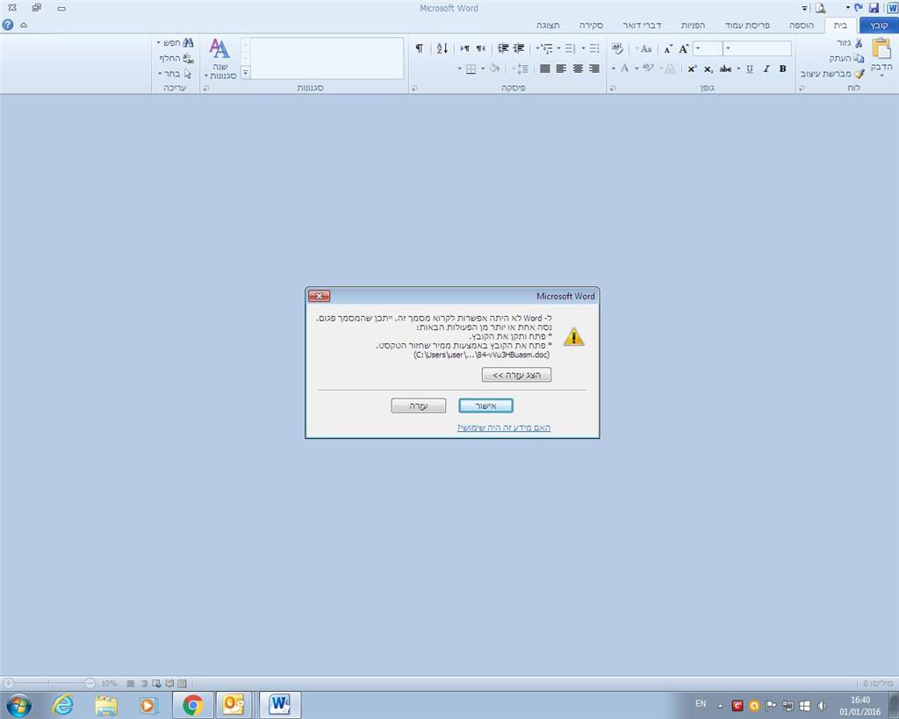Click the Grow Font (large A) icon
This screenshot has width=899, height=719.
point(683,49)
